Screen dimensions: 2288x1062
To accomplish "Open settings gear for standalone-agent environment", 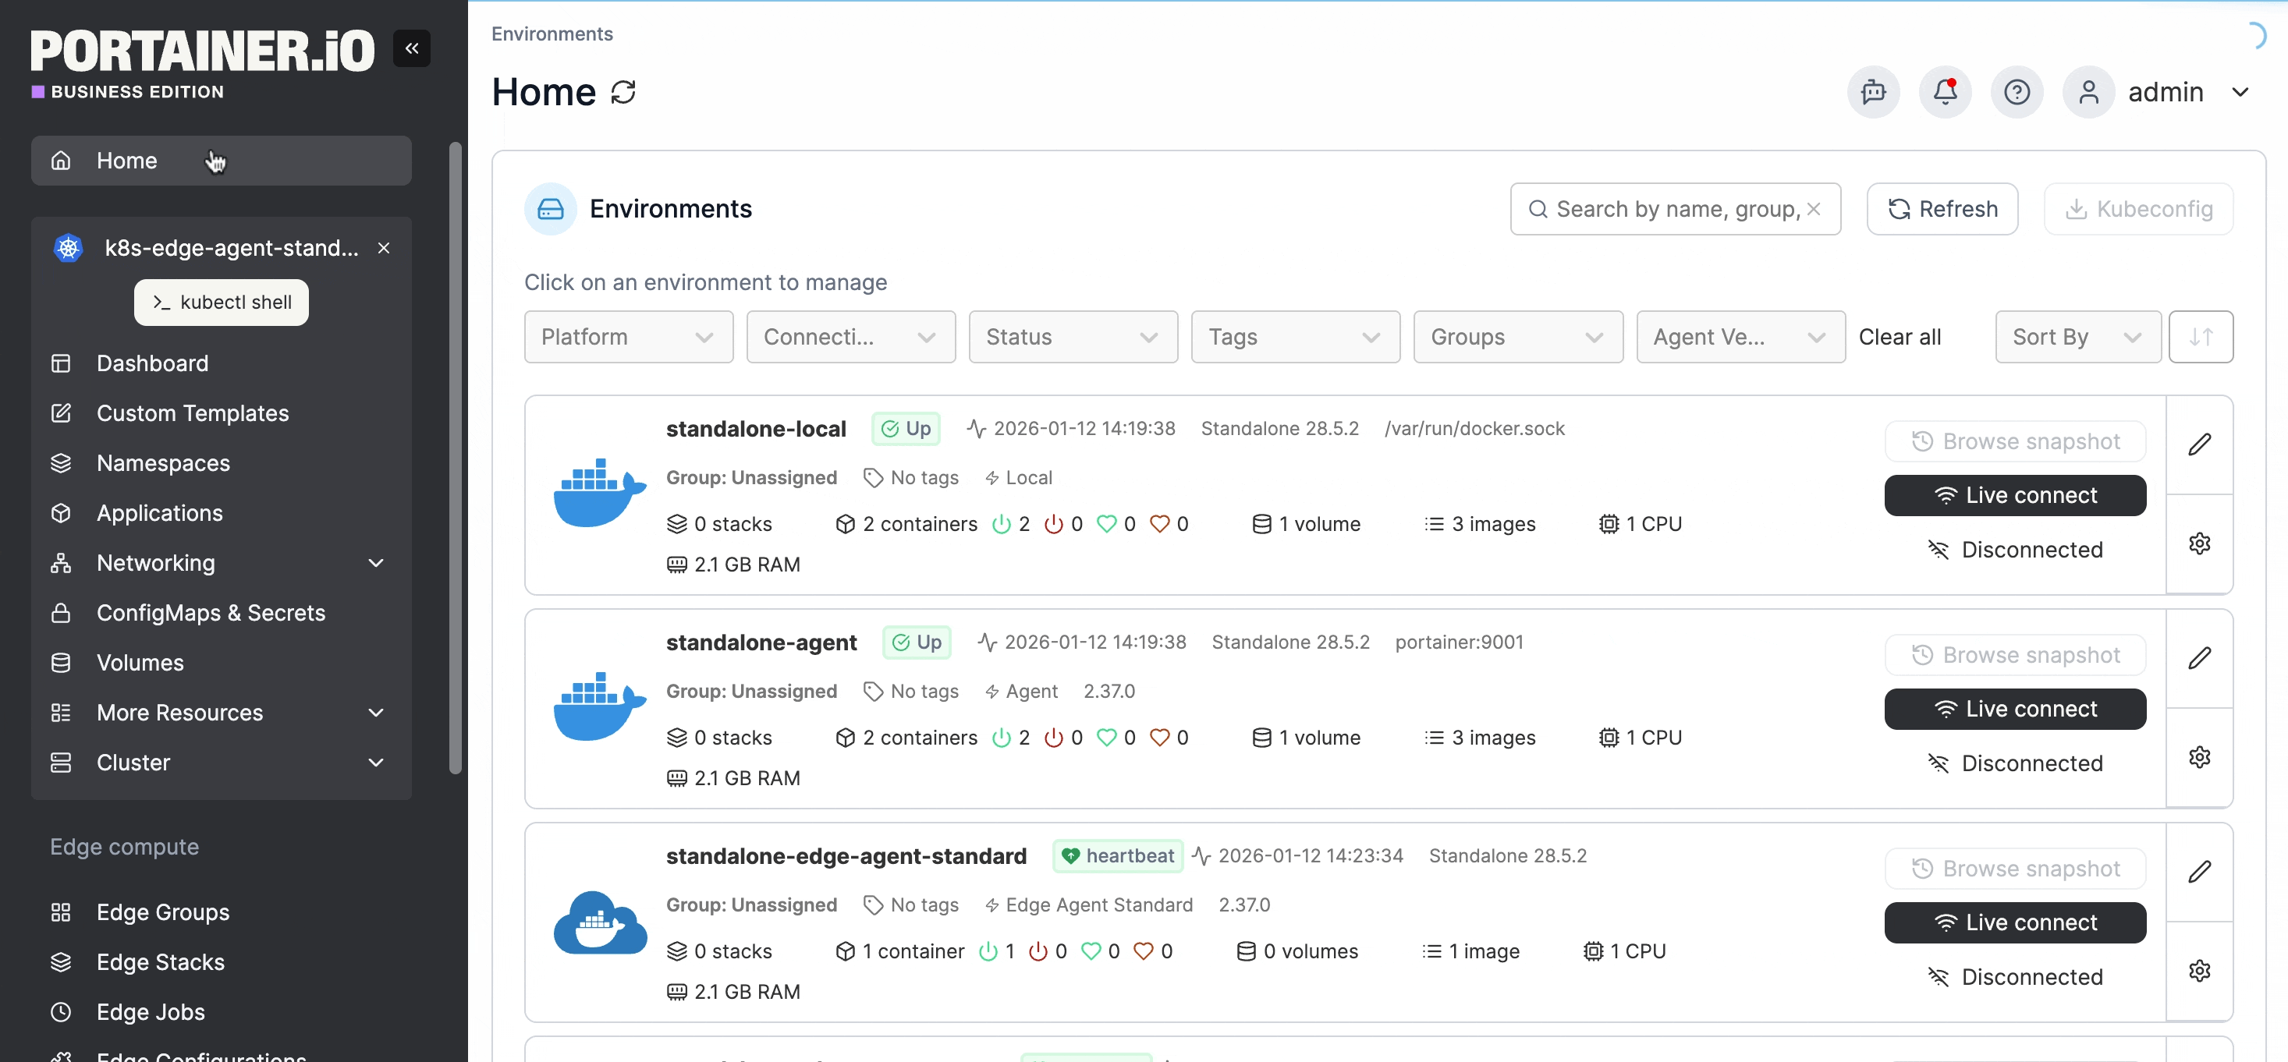I will coord(2199,756).
